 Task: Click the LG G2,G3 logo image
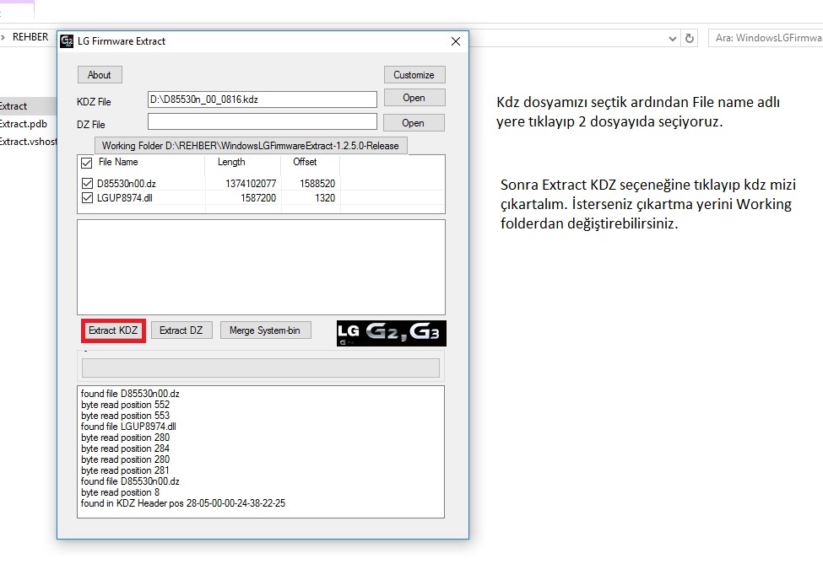tap(392, 333)
